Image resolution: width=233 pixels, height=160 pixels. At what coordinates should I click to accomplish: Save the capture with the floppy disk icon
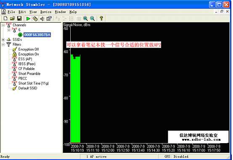click(x=19, y=19)
